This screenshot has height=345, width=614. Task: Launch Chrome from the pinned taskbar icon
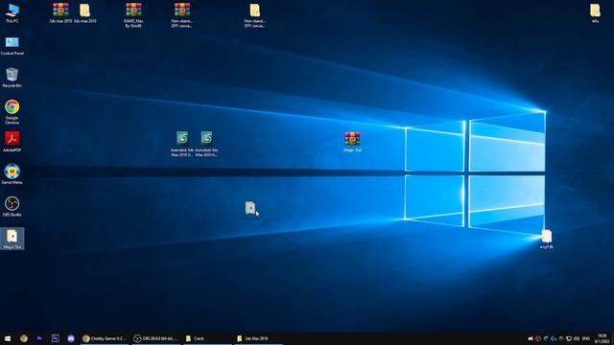pyautogui.click(x=24, y=338)
